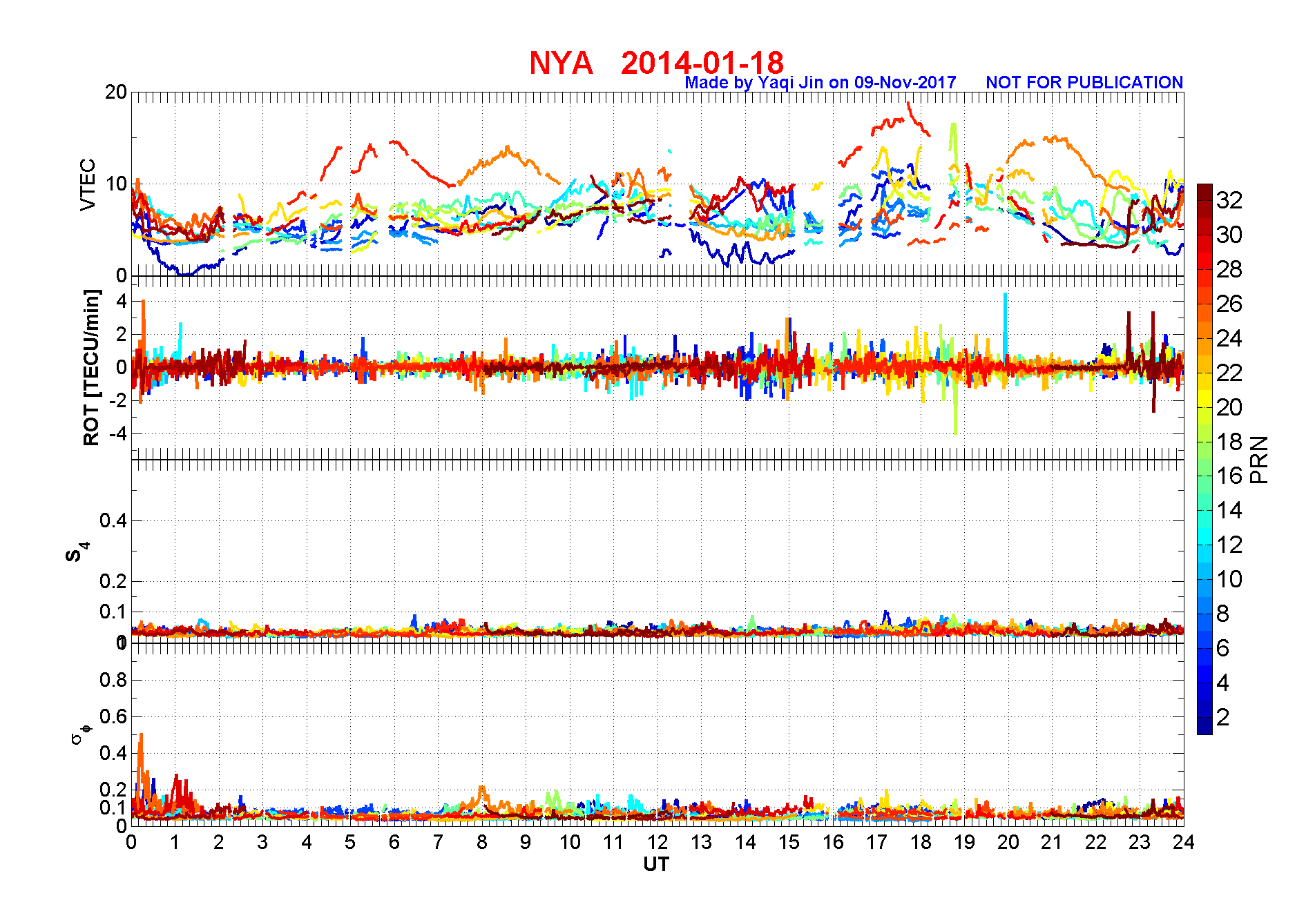Click the UT axis tick label 6

(x=394, y=842)
